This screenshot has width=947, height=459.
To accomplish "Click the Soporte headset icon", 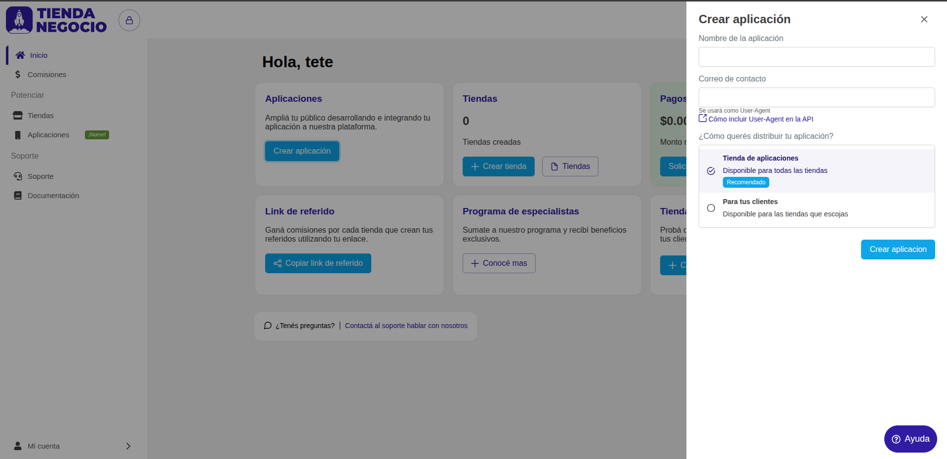I will coord(18,176).
